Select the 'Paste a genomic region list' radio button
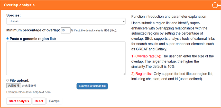The height and width of the screenshot is (108, 221). (8, 39)
